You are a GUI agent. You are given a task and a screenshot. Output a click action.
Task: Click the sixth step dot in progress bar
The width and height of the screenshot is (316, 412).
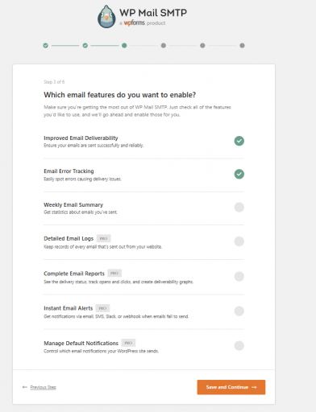[x=242, y=46]
